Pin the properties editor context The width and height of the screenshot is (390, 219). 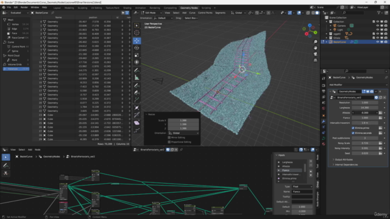click(x=386, y=77)
